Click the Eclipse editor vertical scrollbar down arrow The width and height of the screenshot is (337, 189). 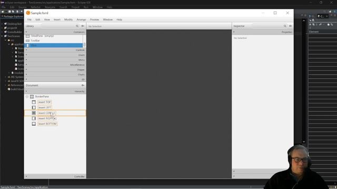click(304, 142)
